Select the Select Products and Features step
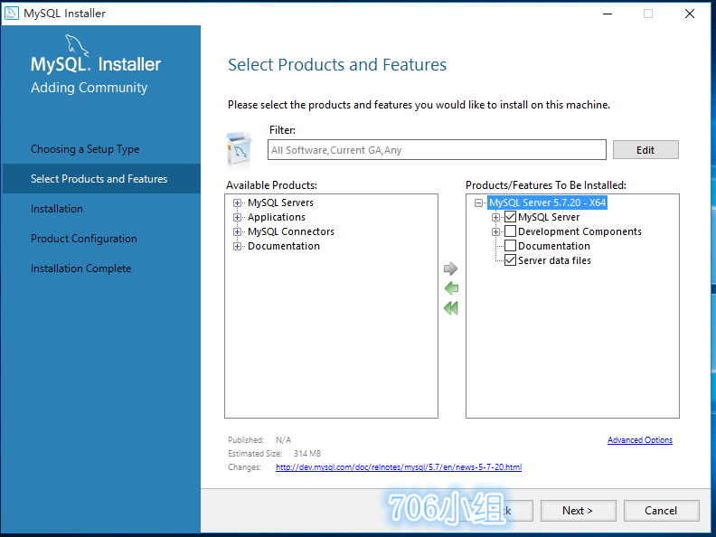 (99, 178)
